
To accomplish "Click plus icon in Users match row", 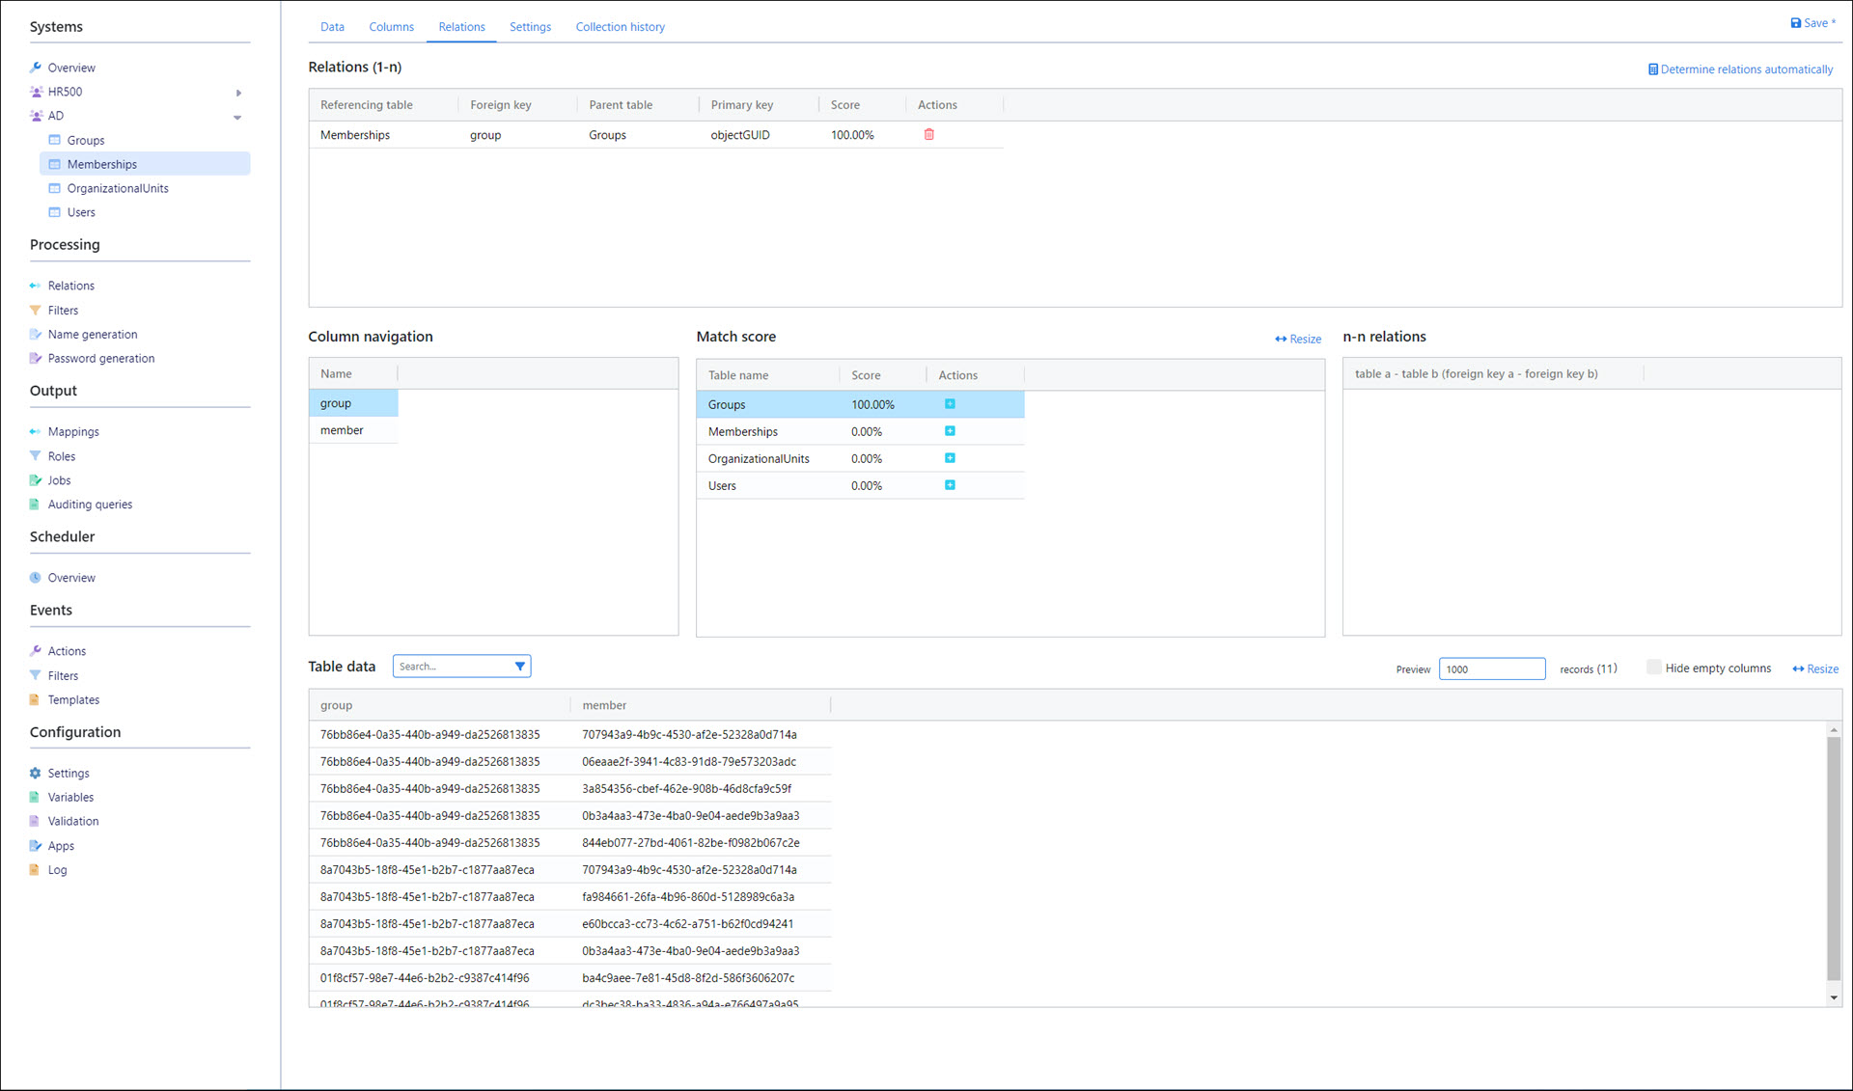I will point(950,485).
